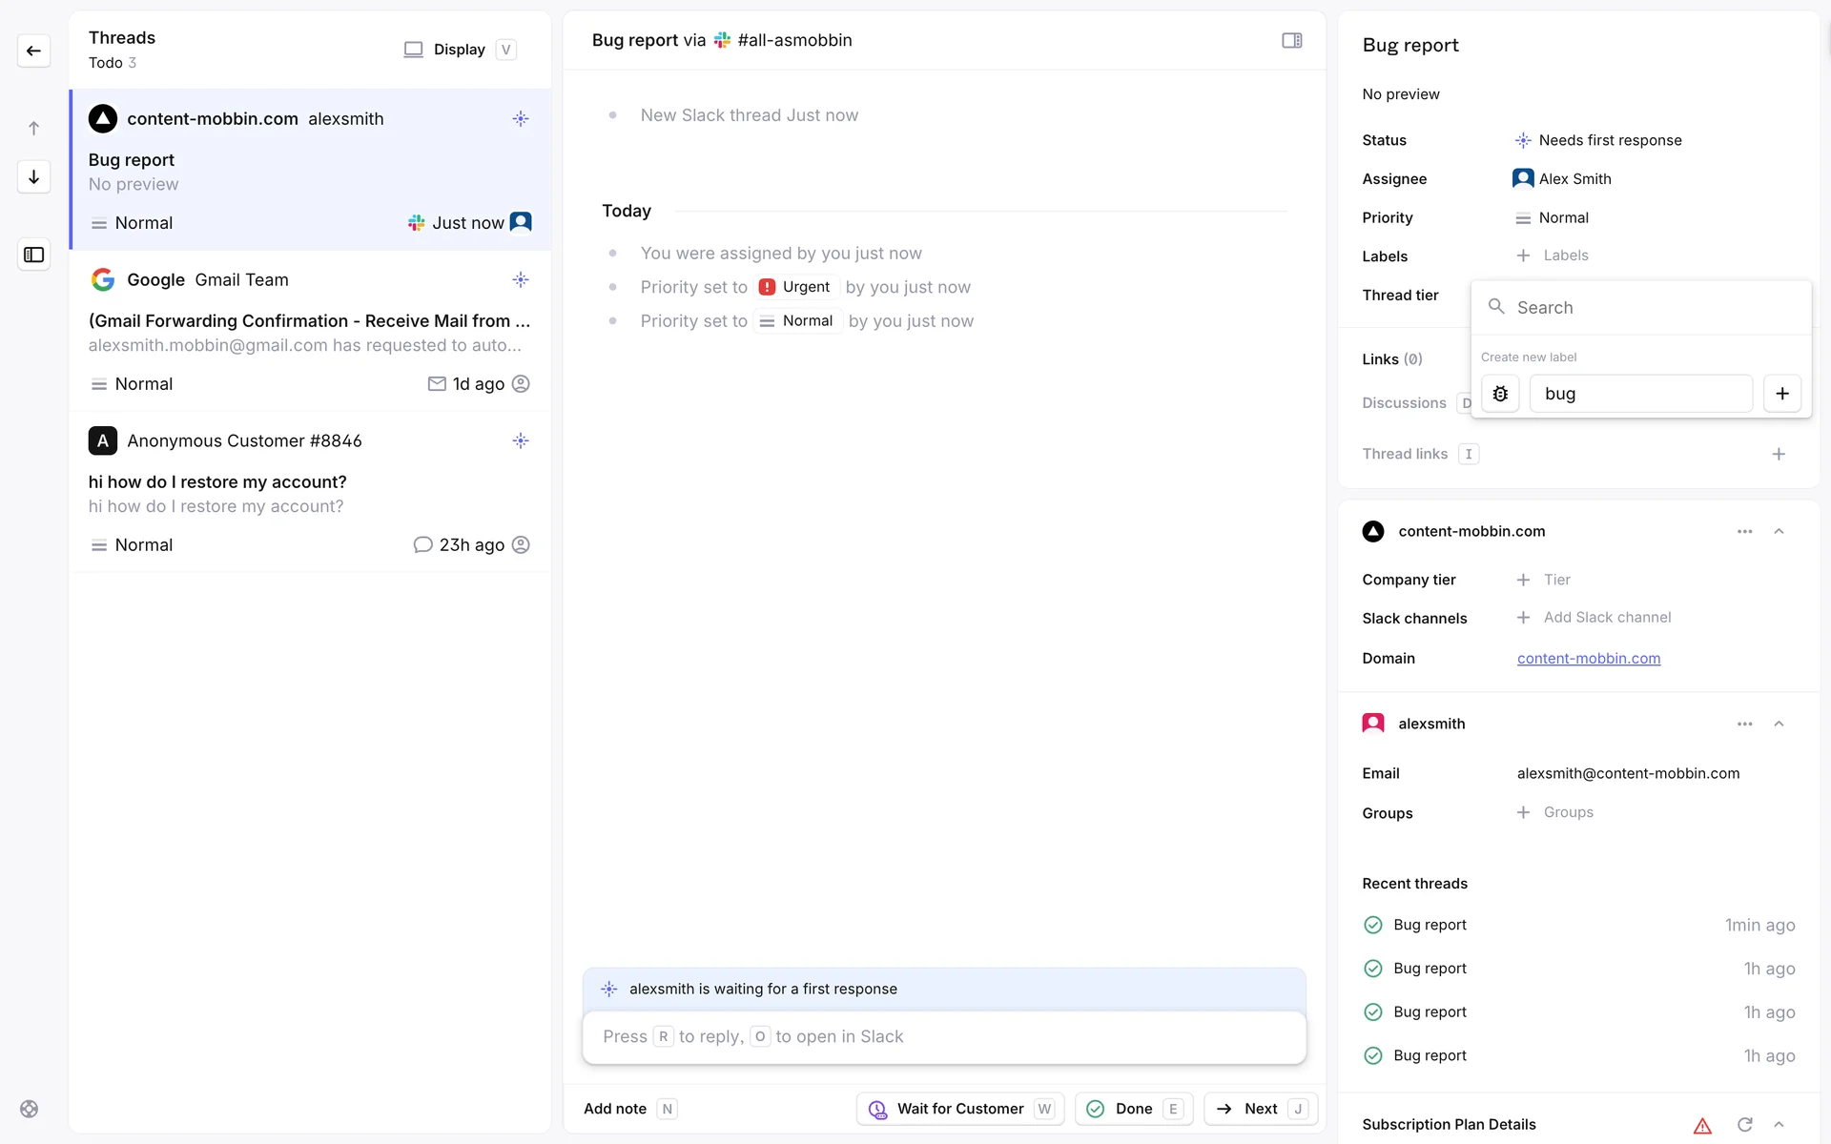Collapse the content-mobbin.com company section
Viewport: 1831px width, 1144px height.
[x=1779, y=531]
